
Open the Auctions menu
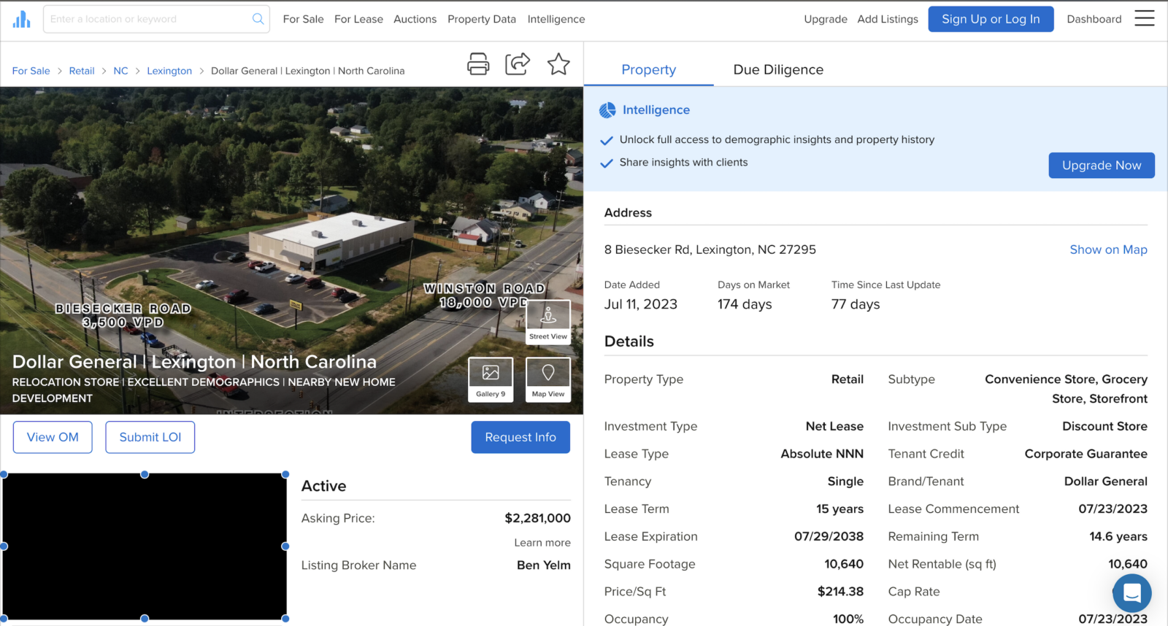[x=415, y=19]
